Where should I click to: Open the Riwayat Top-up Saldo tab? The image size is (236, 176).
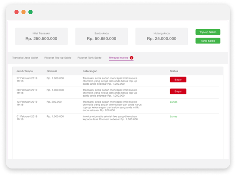coord(58,58)
